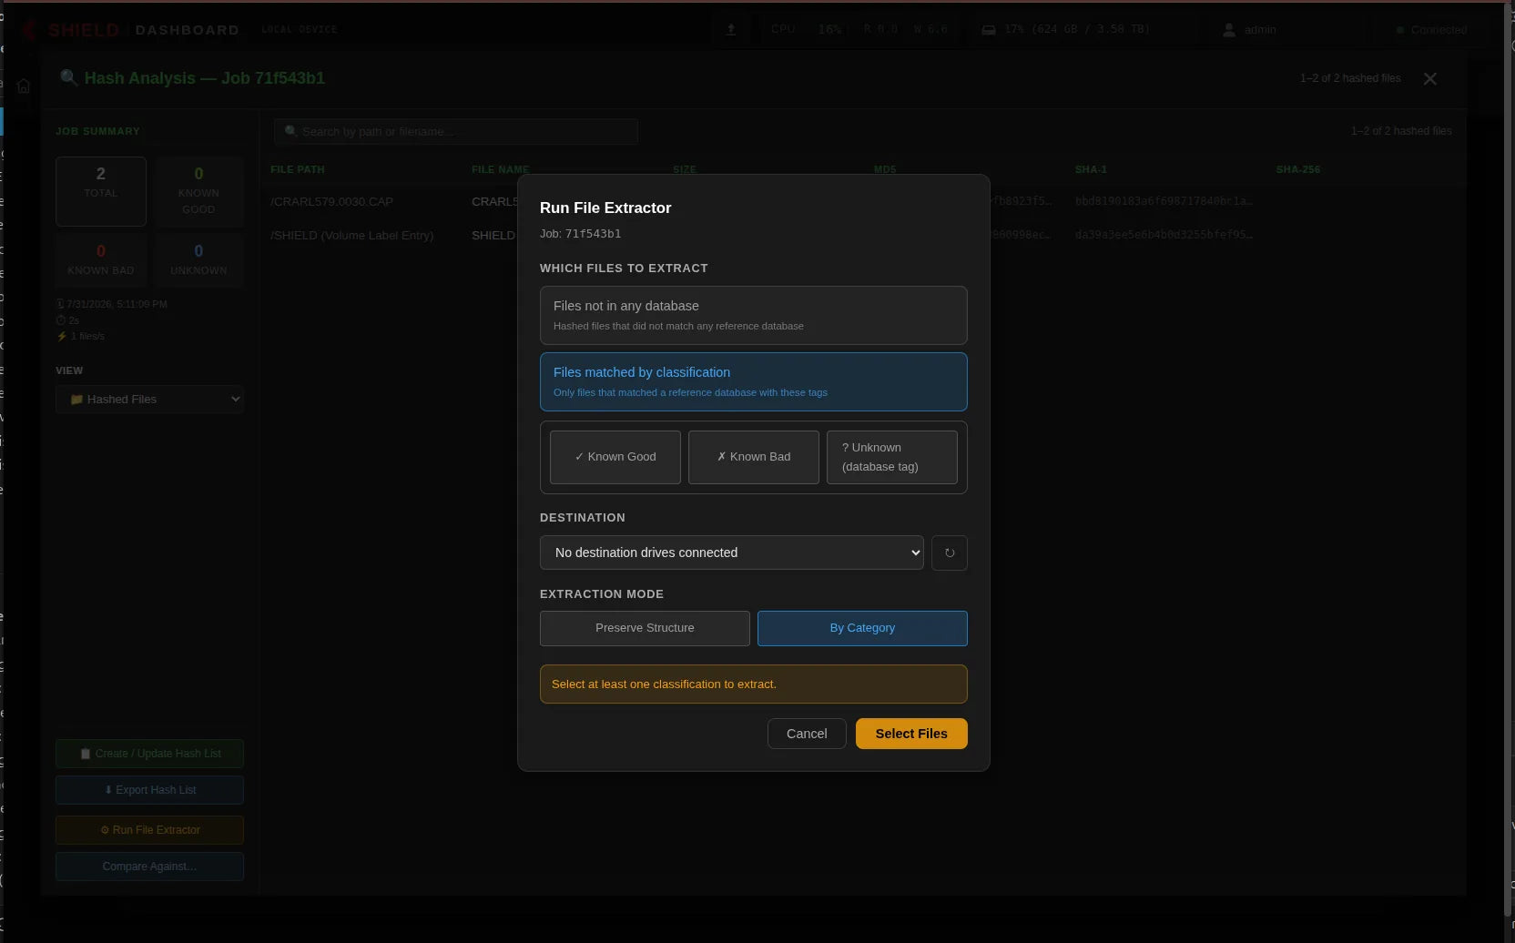Screen dimensions: 1515x943
Task: Click the FILE PATH column header
Action: (x=298, y=169)
